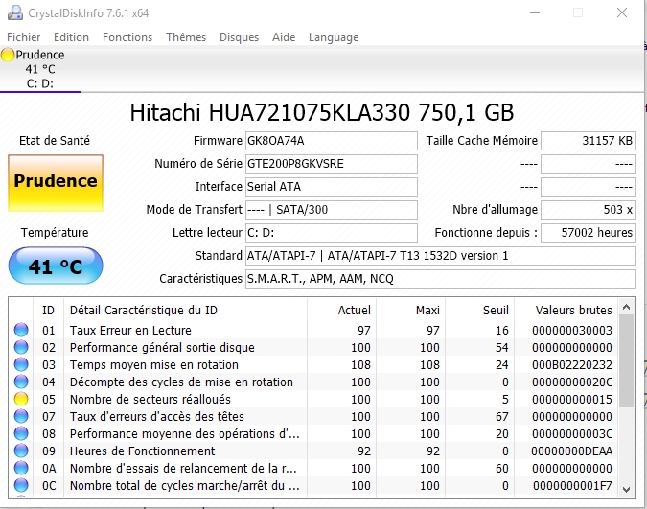Click the Interface field Serial ATA
Image resolution: width=647 pixels, height=509 pixels.
tap(332, 187)
